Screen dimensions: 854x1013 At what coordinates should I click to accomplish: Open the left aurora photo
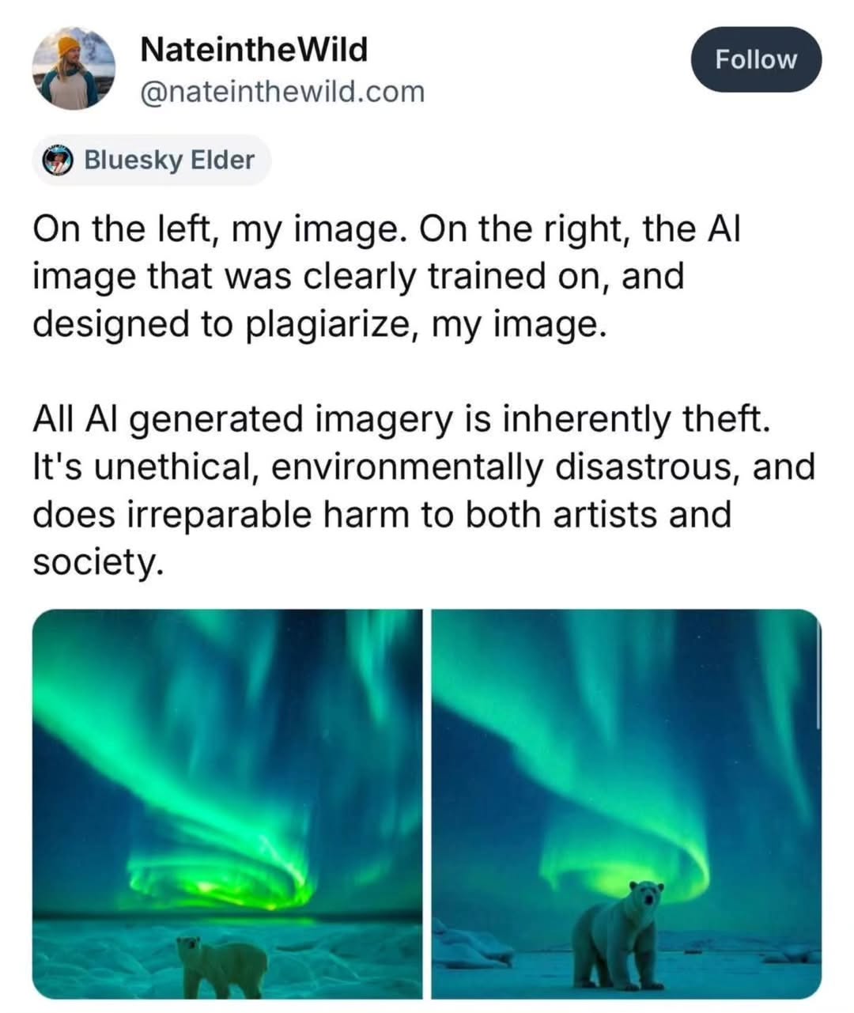pos(228,803)
